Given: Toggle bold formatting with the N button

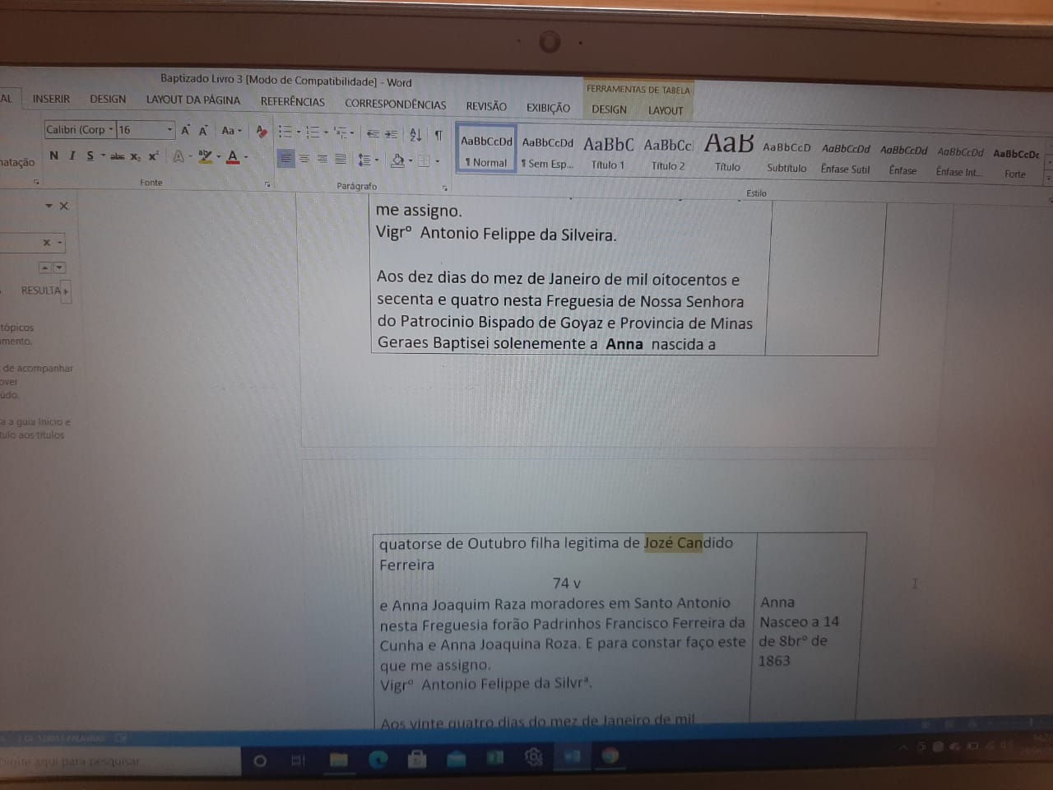Looking at the screenshot, I should pos(53,156).
